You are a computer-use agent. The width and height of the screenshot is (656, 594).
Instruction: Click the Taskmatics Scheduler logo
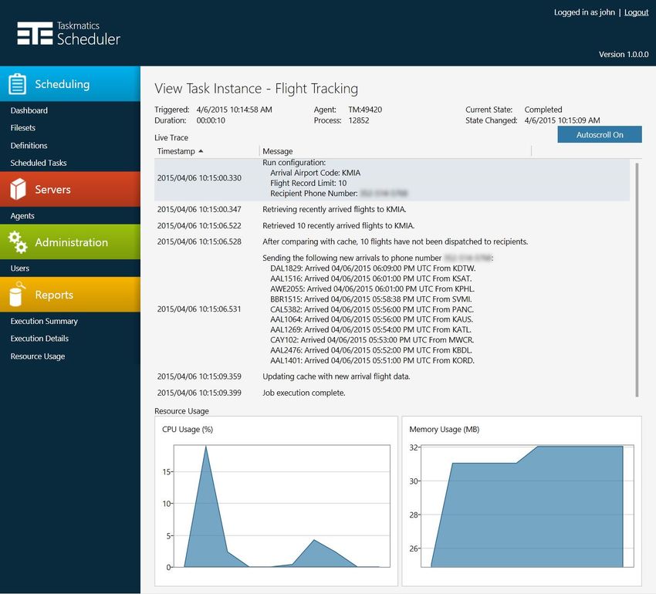click(x=69, y=33)
